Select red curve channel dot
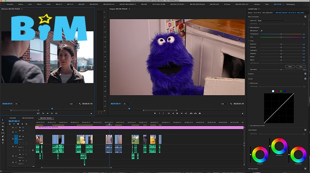Screen dimensions: 310x173 tap(277, 91)
